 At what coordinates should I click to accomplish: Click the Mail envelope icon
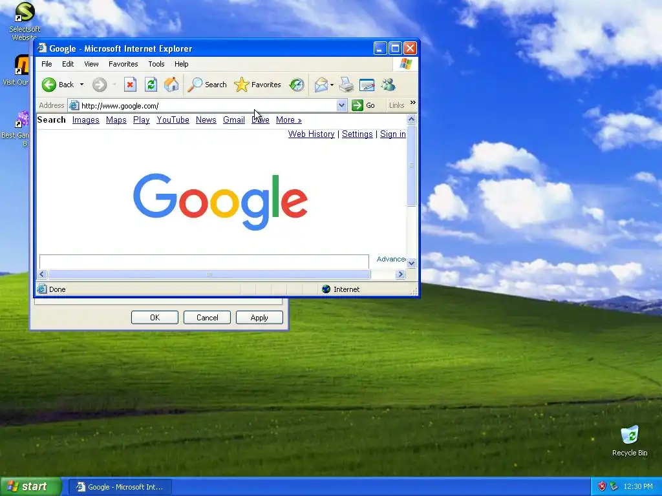pyautogui.click(x=321, y=85)
